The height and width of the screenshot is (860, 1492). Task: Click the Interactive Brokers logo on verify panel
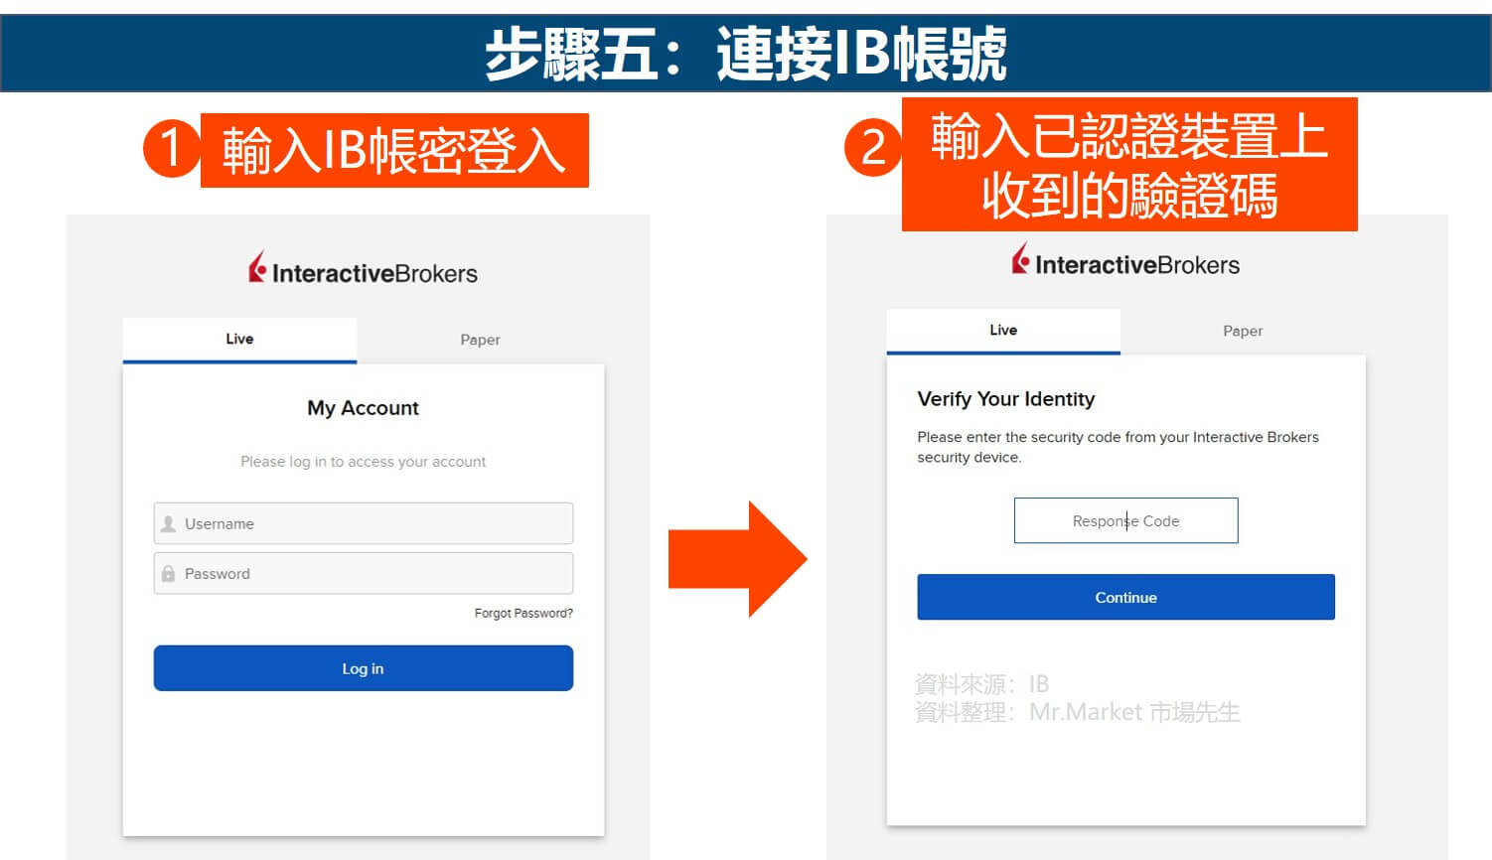pyautogui.click(x=1125, y=261)
